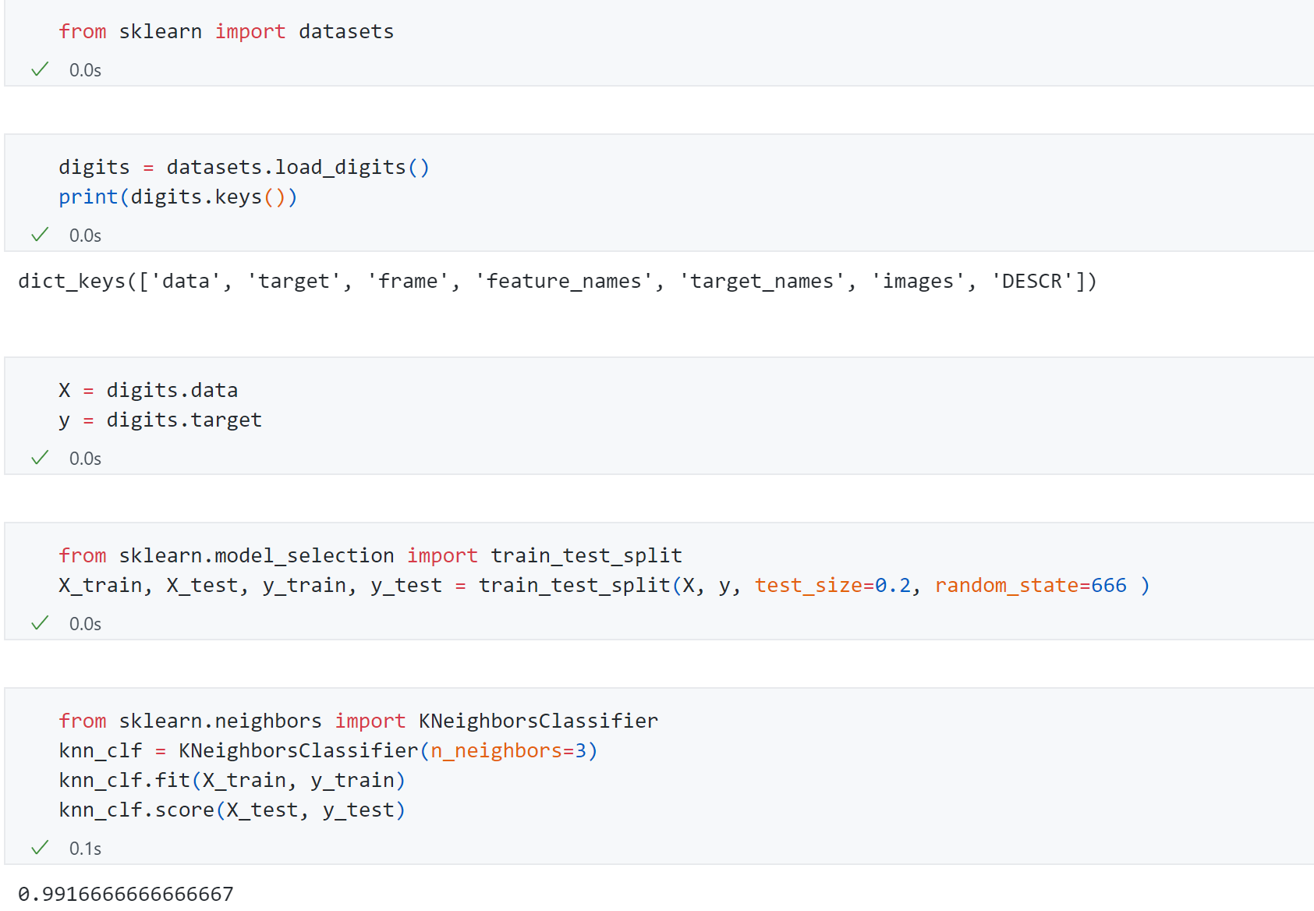This screenshot has height=911, width=1314.
Task: Click the 'X = digits.data' line
Action: click(x=148, y=391)
